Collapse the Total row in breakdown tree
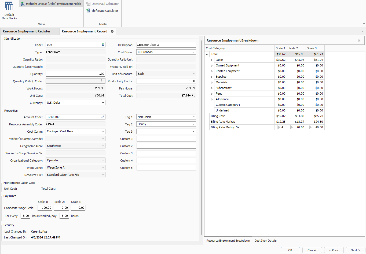366x254 pixels. coord(207,54)
